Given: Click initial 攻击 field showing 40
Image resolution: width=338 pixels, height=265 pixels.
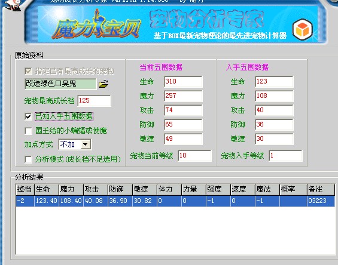Looking at the screenshot, I should click(x=274, y=110).
